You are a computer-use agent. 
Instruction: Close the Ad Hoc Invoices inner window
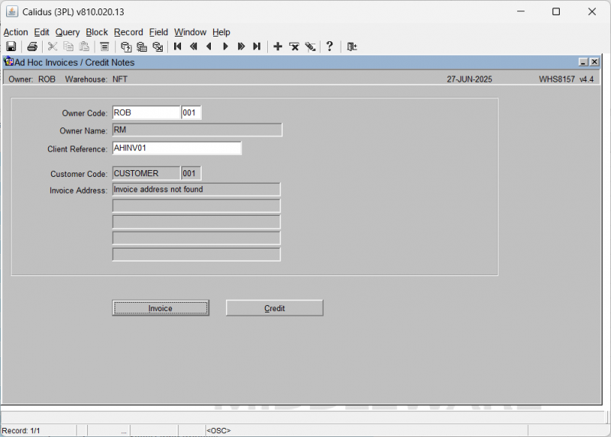click(594, 62)
